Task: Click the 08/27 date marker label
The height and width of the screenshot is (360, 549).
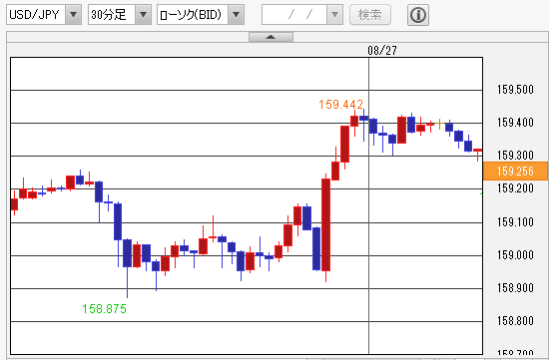Action: tap(382, 51)
